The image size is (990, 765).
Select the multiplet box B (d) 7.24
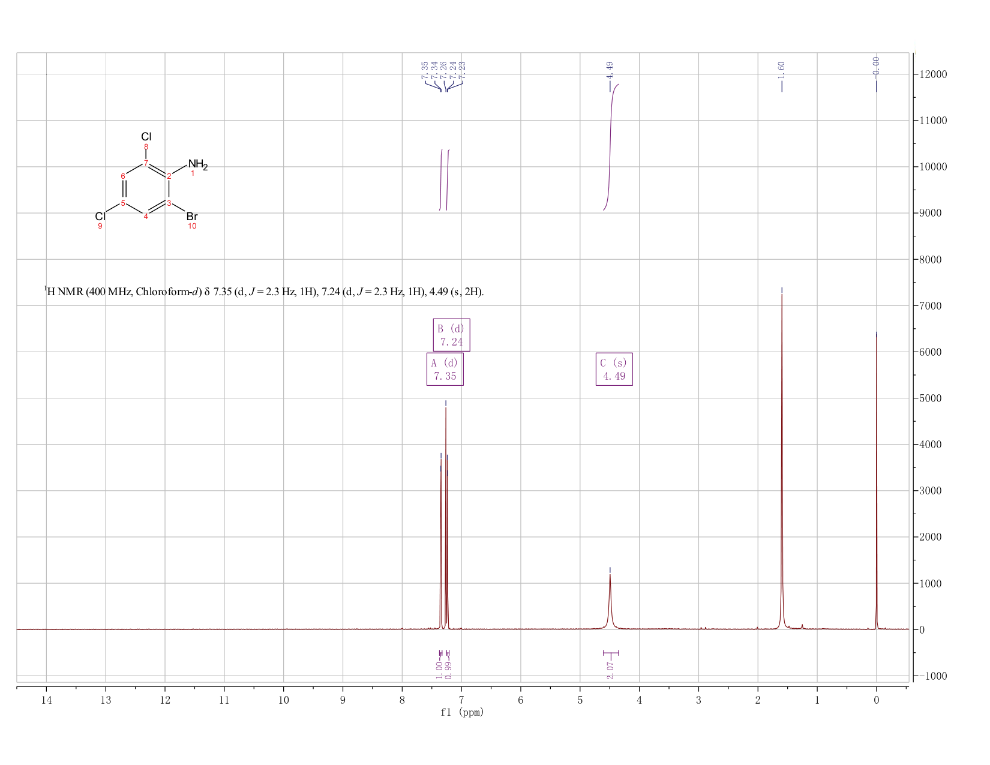click(451, 335)
